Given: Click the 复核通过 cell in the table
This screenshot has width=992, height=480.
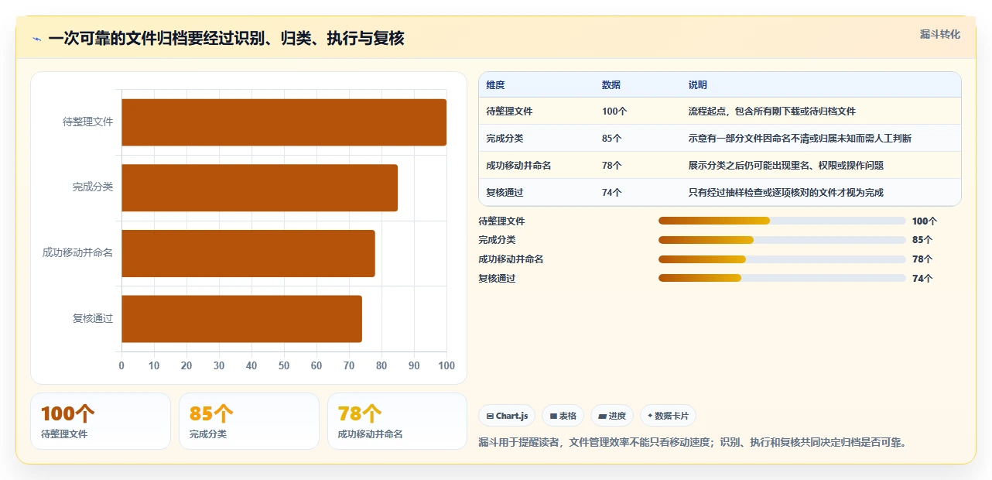Looking at the screenshot, I should coord(505,193).
